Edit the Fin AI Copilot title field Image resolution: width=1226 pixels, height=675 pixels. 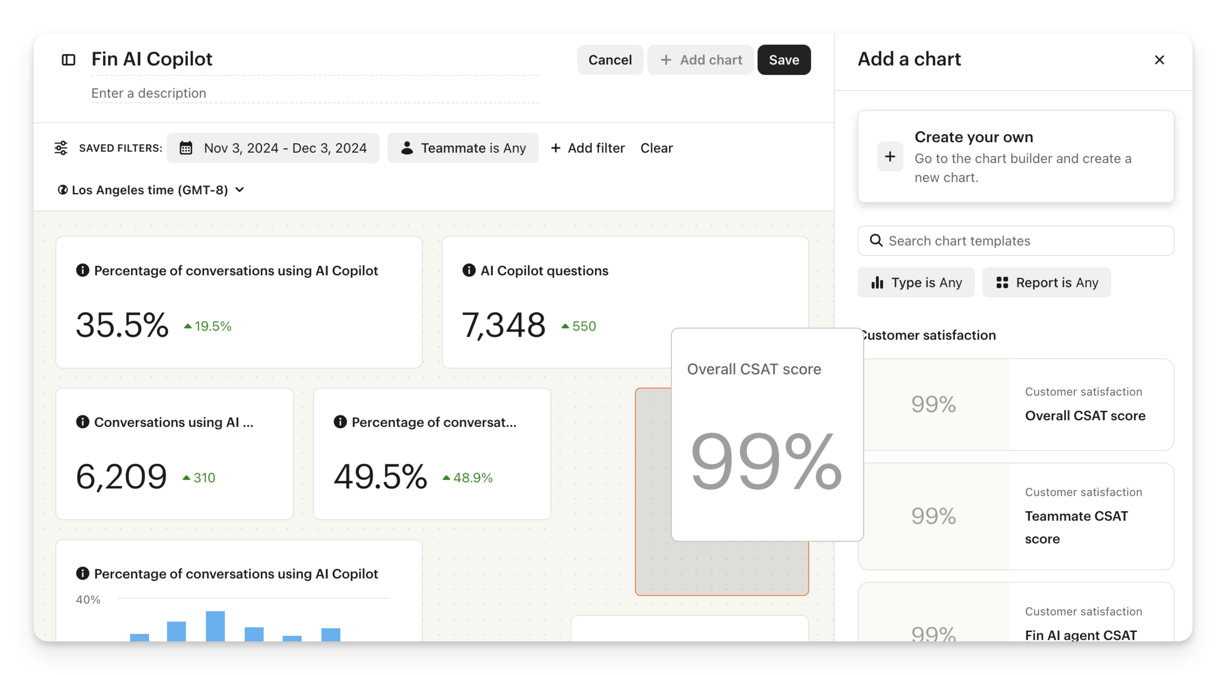click(x=314, y=60)
